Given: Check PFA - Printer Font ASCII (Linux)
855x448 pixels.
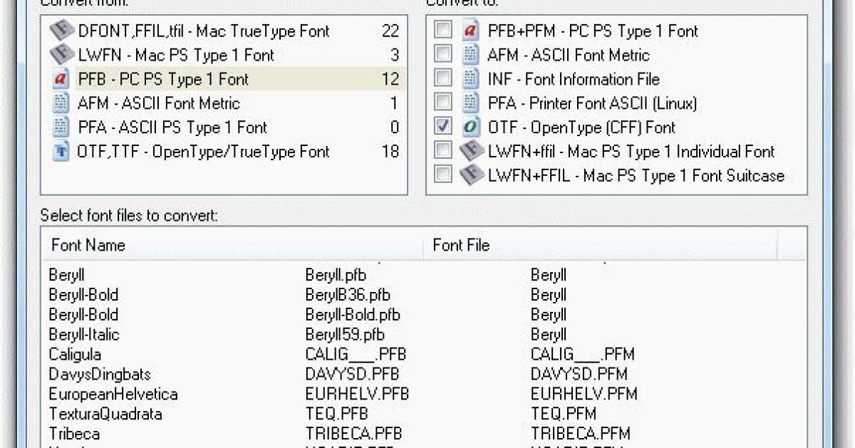Looking at the screenshot, I should [444, 102].
